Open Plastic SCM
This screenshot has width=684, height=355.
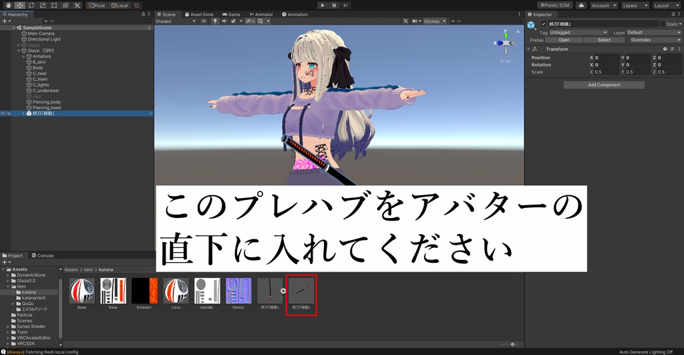(555, 5)
